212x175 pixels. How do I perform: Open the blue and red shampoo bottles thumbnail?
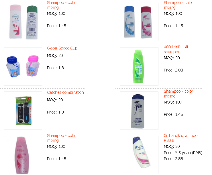pyautogui.click(x=139, y=22)
